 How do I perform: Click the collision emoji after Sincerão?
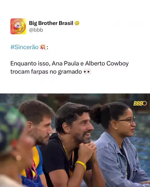[x=42, y=47]
